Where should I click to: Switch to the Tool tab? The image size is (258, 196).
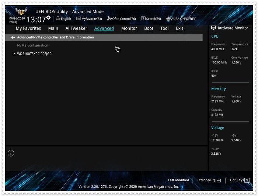tap(164, 28)
